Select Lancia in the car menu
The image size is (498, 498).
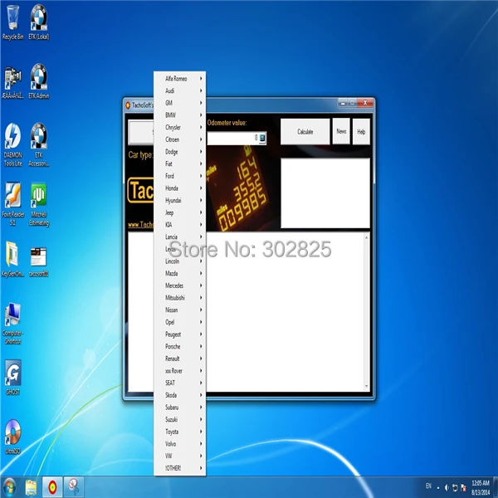click(180, 237)
